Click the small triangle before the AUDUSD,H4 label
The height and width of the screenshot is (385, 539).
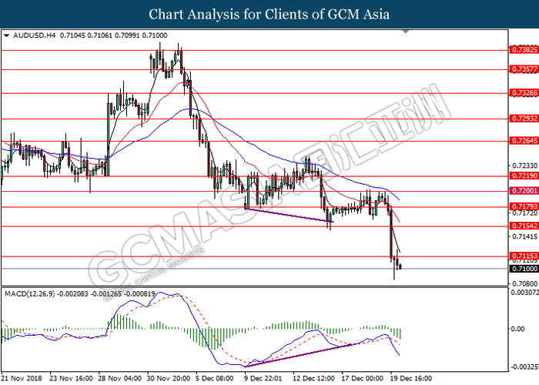(x=6, y=35)
